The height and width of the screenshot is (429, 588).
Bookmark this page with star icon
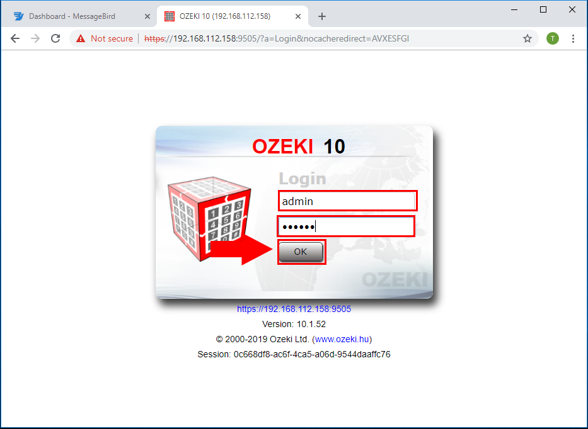[x=527, y=38]
